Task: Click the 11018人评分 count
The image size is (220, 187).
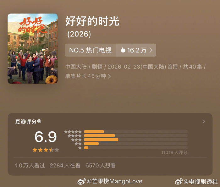Action: coord(174,152)
